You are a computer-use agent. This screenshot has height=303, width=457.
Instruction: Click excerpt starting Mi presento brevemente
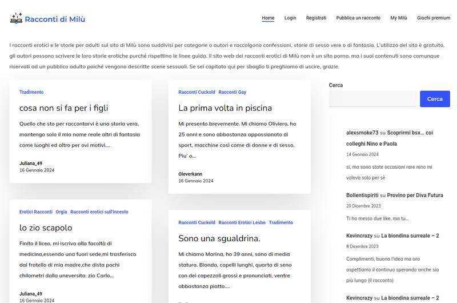pyautogui.click(x=237, y=139)
